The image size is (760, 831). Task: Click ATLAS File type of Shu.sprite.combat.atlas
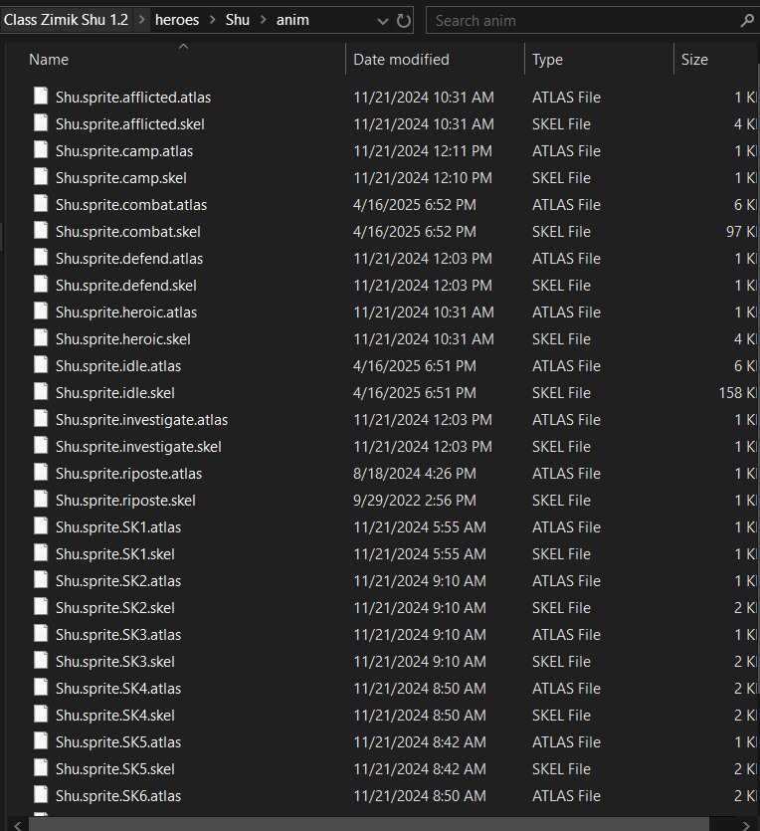[567, 205]
